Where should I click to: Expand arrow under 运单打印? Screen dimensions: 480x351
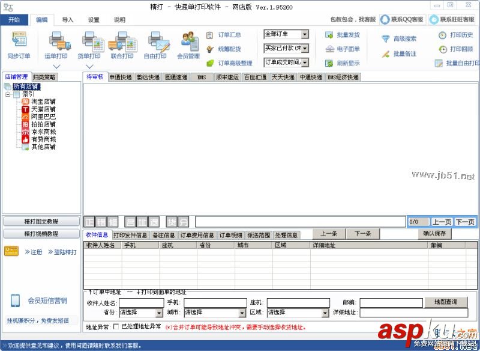coord(56,66)
